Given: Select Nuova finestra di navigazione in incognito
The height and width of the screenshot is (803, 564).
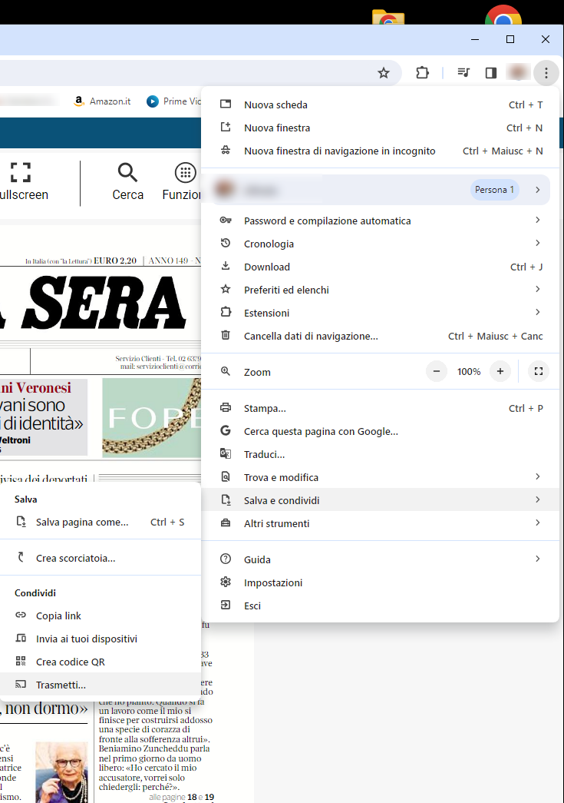Looking at the screenshot, I should (x=339, y=151).
